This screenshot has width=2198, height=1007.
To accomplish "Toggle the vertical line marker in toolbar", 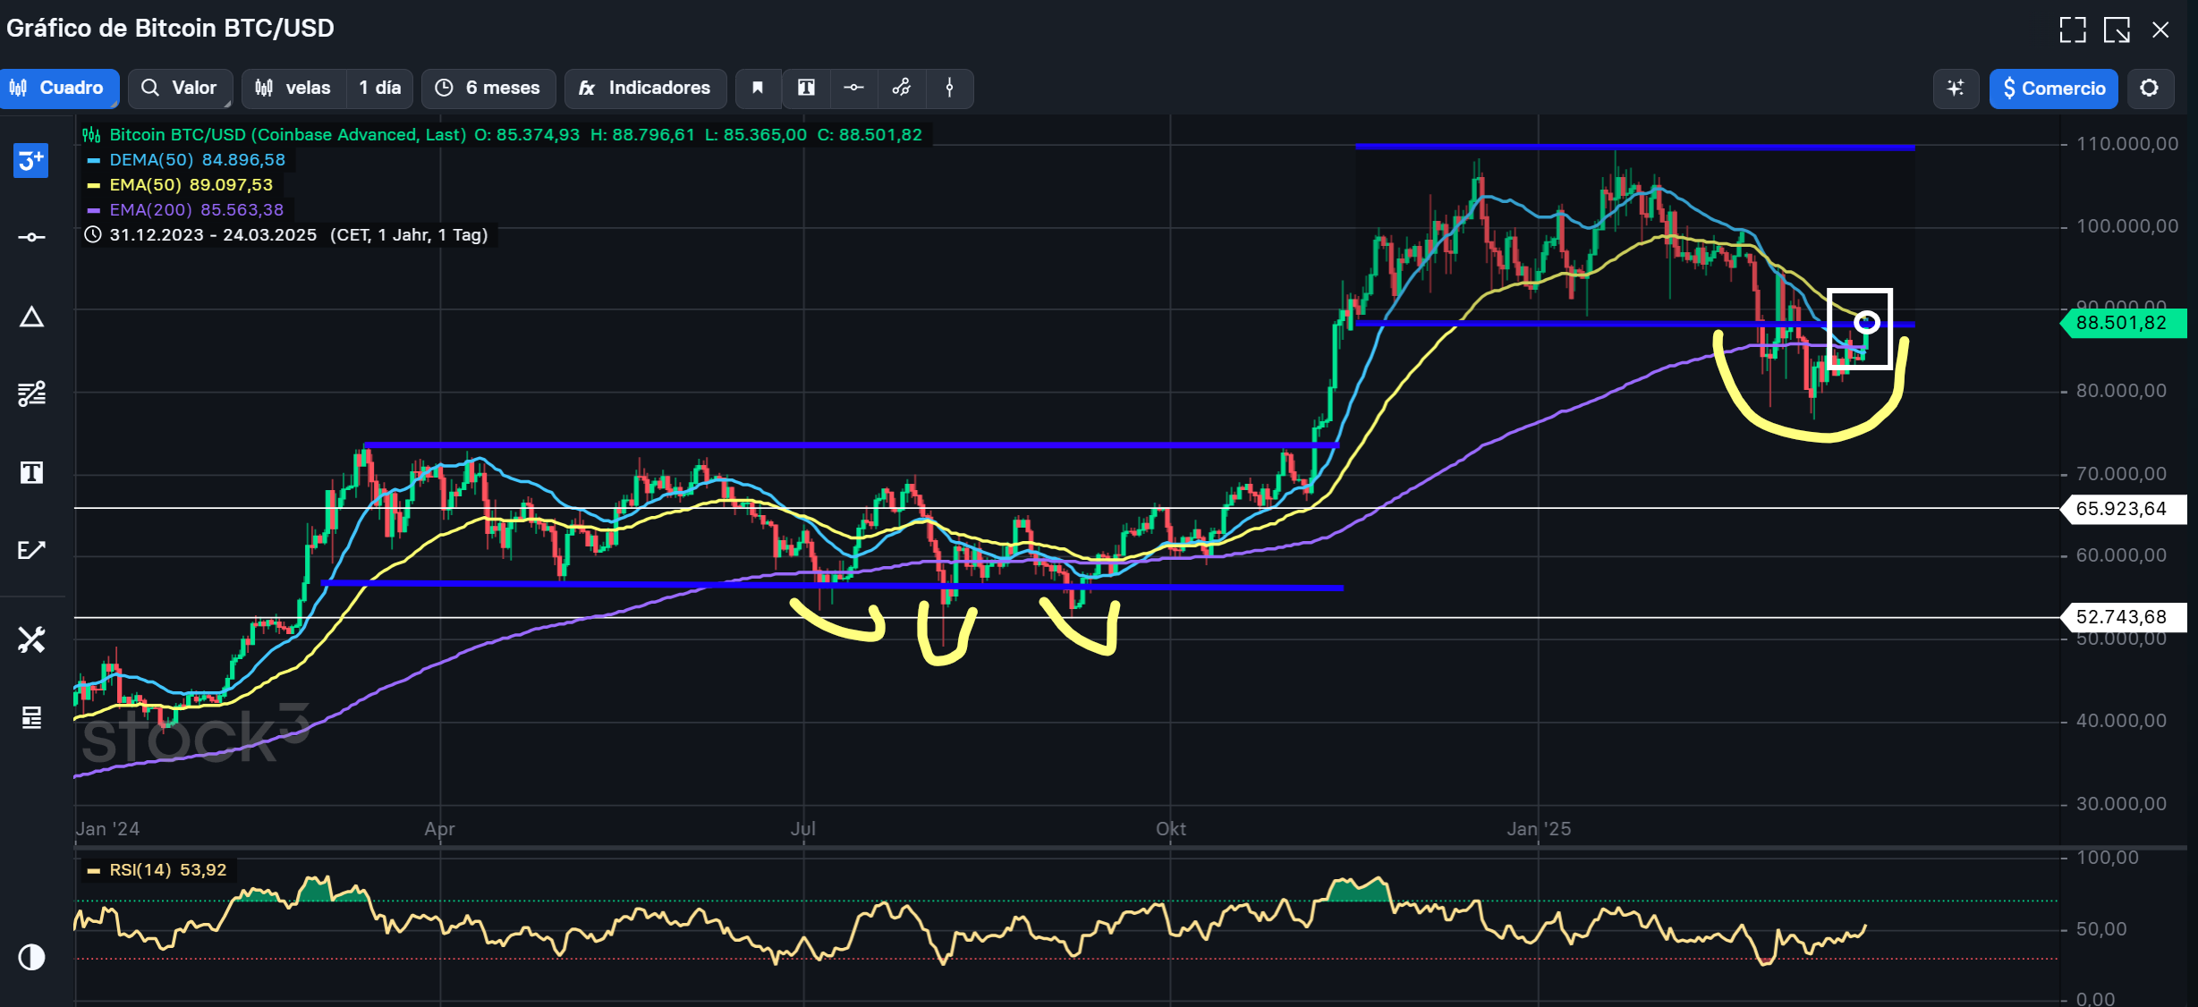I will pyautogui.click(x=949, y=88).
